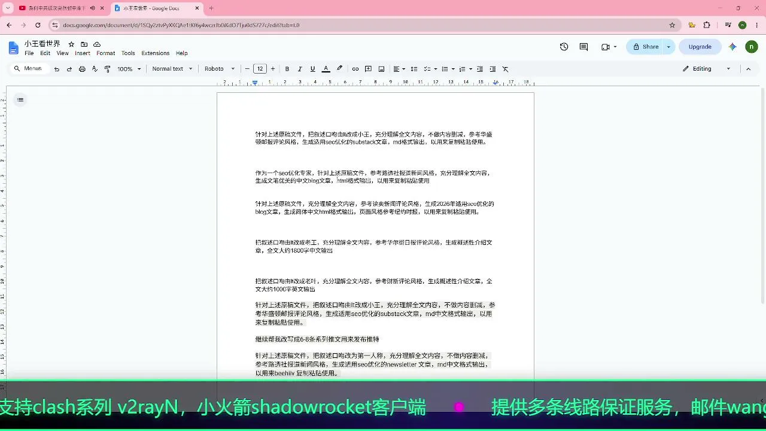Open the text alignment dropdown

[x=399, y=69]
